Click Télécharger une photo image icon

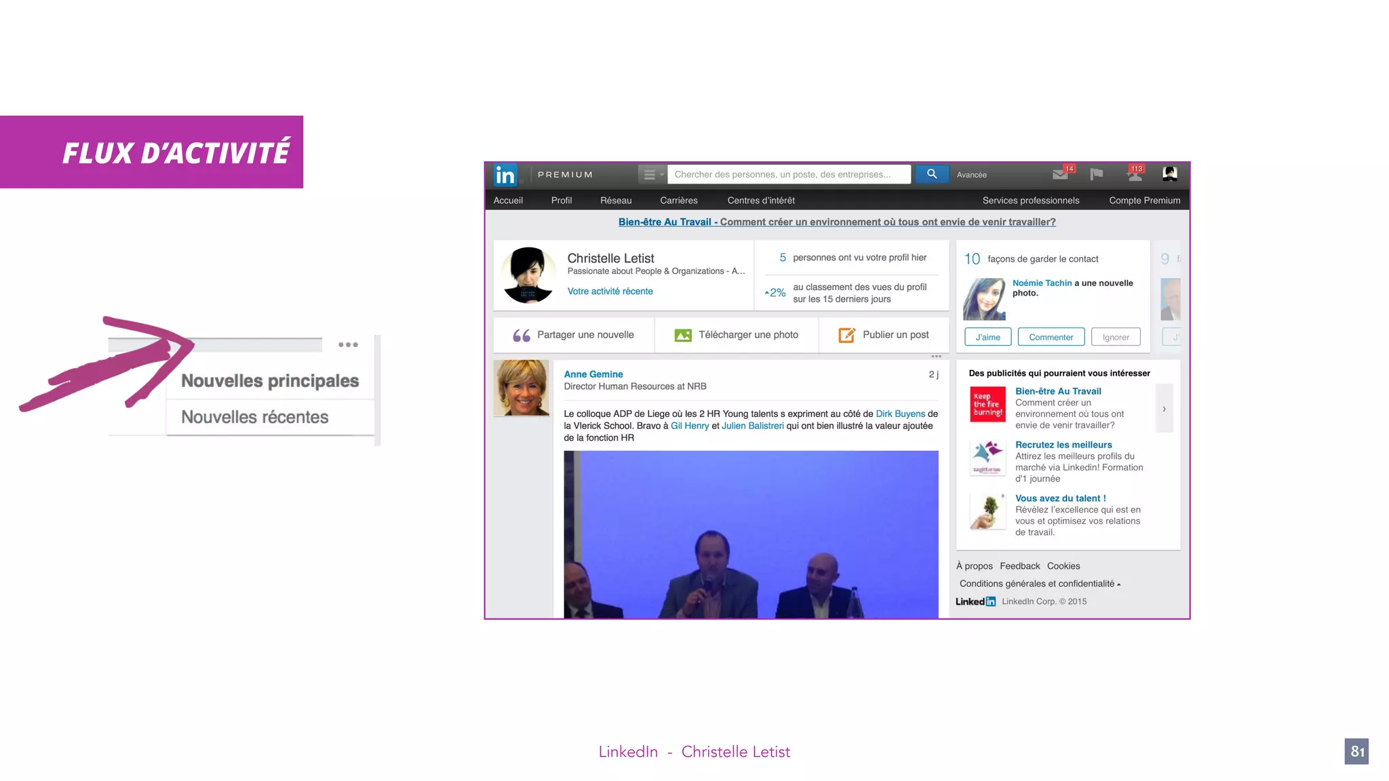[683, 336]
